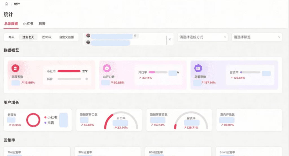The height and width of the screenshot is (156, 289).
Task: Select the 昨天 date range
Action: (12, 37)
